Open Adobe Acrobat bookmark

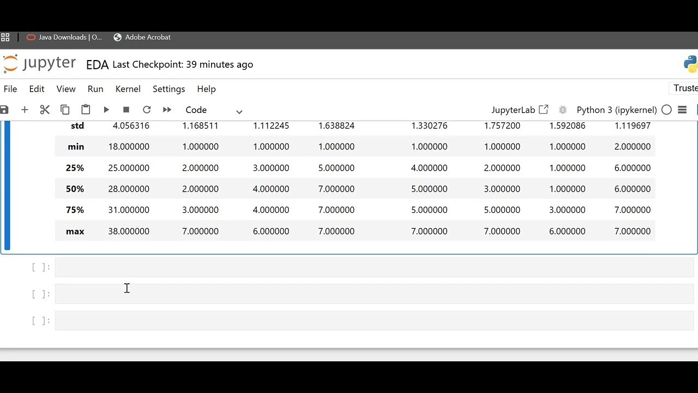pyautogui.click(x=142, y=37)
